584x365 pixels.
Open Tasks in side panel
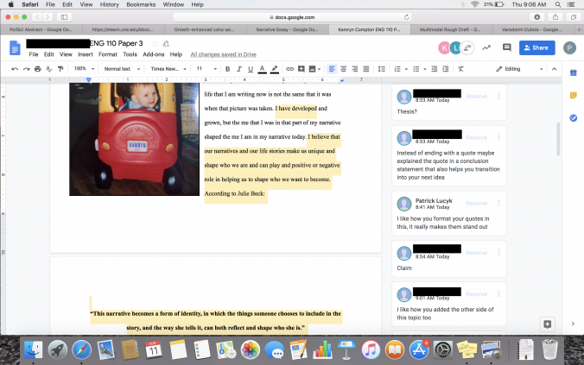click(573, 118)
